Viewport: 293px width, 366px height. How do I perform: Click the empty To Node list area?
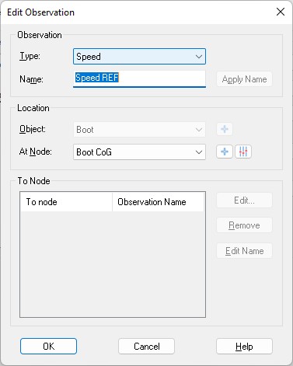[x=113, y=263]
